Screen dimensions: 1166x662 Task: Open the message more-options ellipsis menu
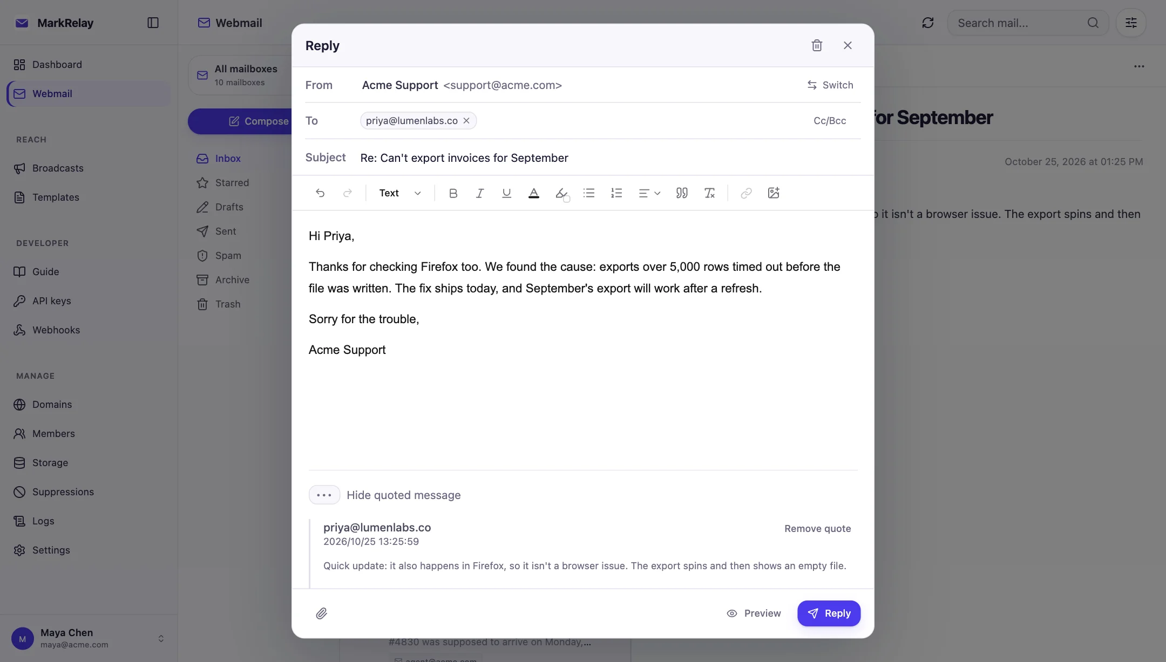(x=1139, y=66)
